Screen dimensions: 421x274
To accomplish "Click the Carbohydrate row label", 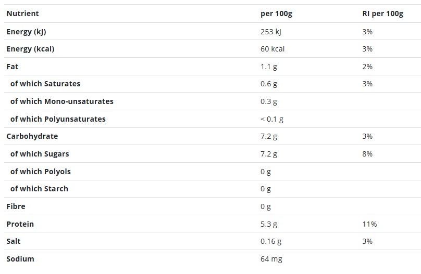I will pyautogui.click(x=32, y=136).
